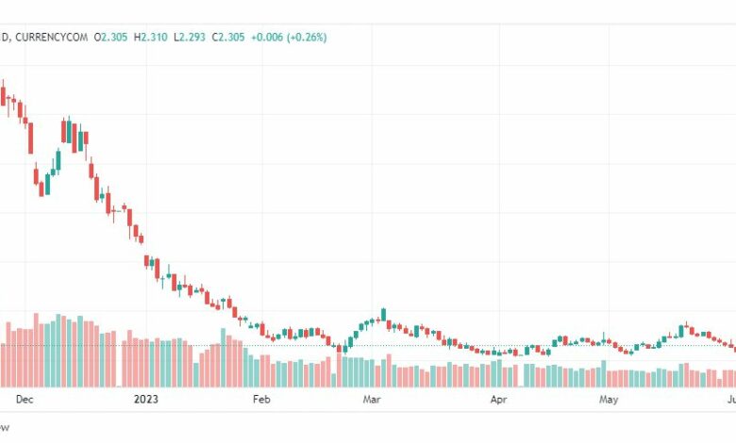Select the green candle at mid-May peak
The width and height of the screenshot is (736, 443).
[681, 331]
